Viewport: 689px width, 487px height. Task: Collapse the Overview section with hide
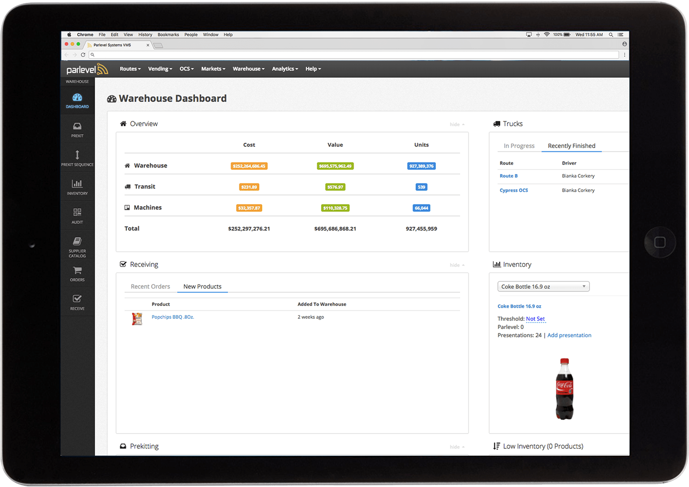point(457,124)
